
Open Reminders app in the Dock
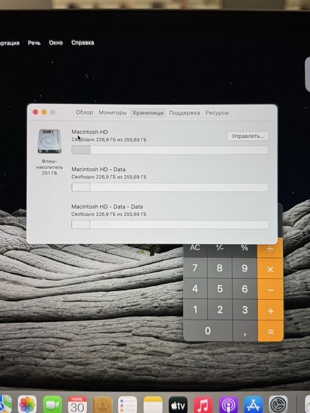pyautogui.click(x=128, y=404)
